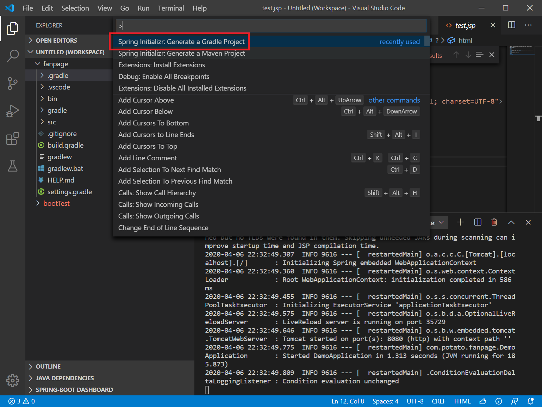Expand the .vscode folder

click(69, 87)
